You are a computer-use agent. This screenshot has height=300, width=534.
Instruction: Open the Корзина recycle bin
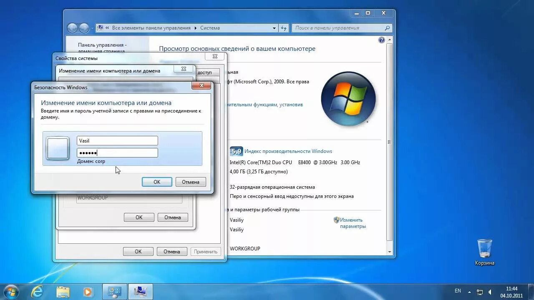(x=485, y=249)
